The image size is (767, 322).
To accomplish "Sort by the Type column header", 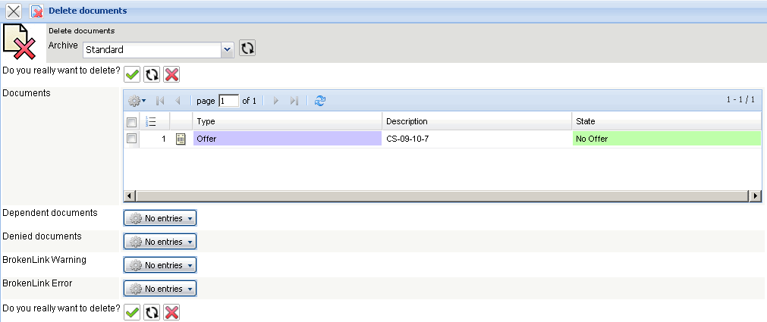I will pyautogui.click(x=287, y=121).
